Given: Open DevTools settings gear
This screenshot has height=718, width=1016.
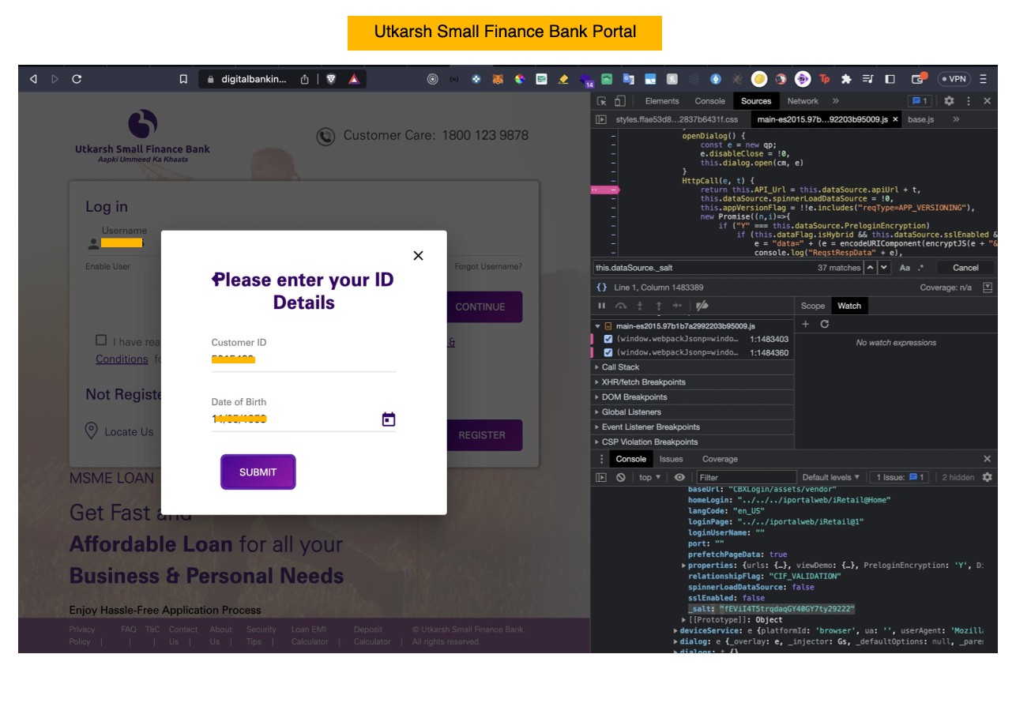Looking at the screenshot, I should [949, 101].
